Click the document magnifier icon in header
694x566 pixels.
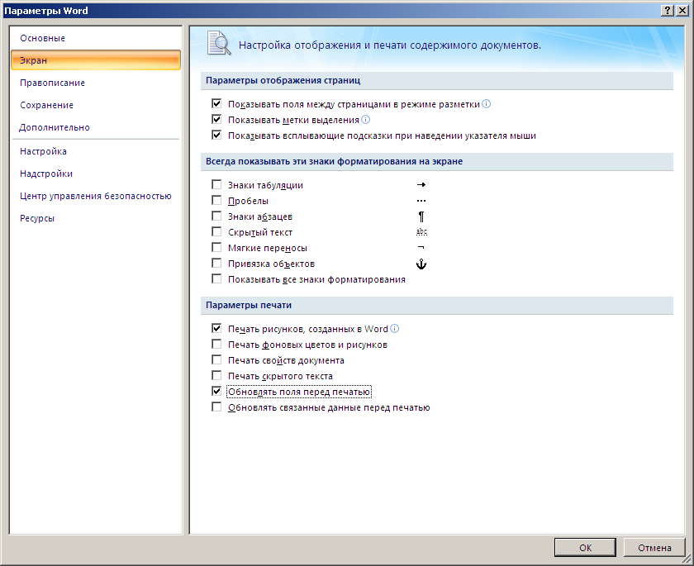(x=219, y=43)
